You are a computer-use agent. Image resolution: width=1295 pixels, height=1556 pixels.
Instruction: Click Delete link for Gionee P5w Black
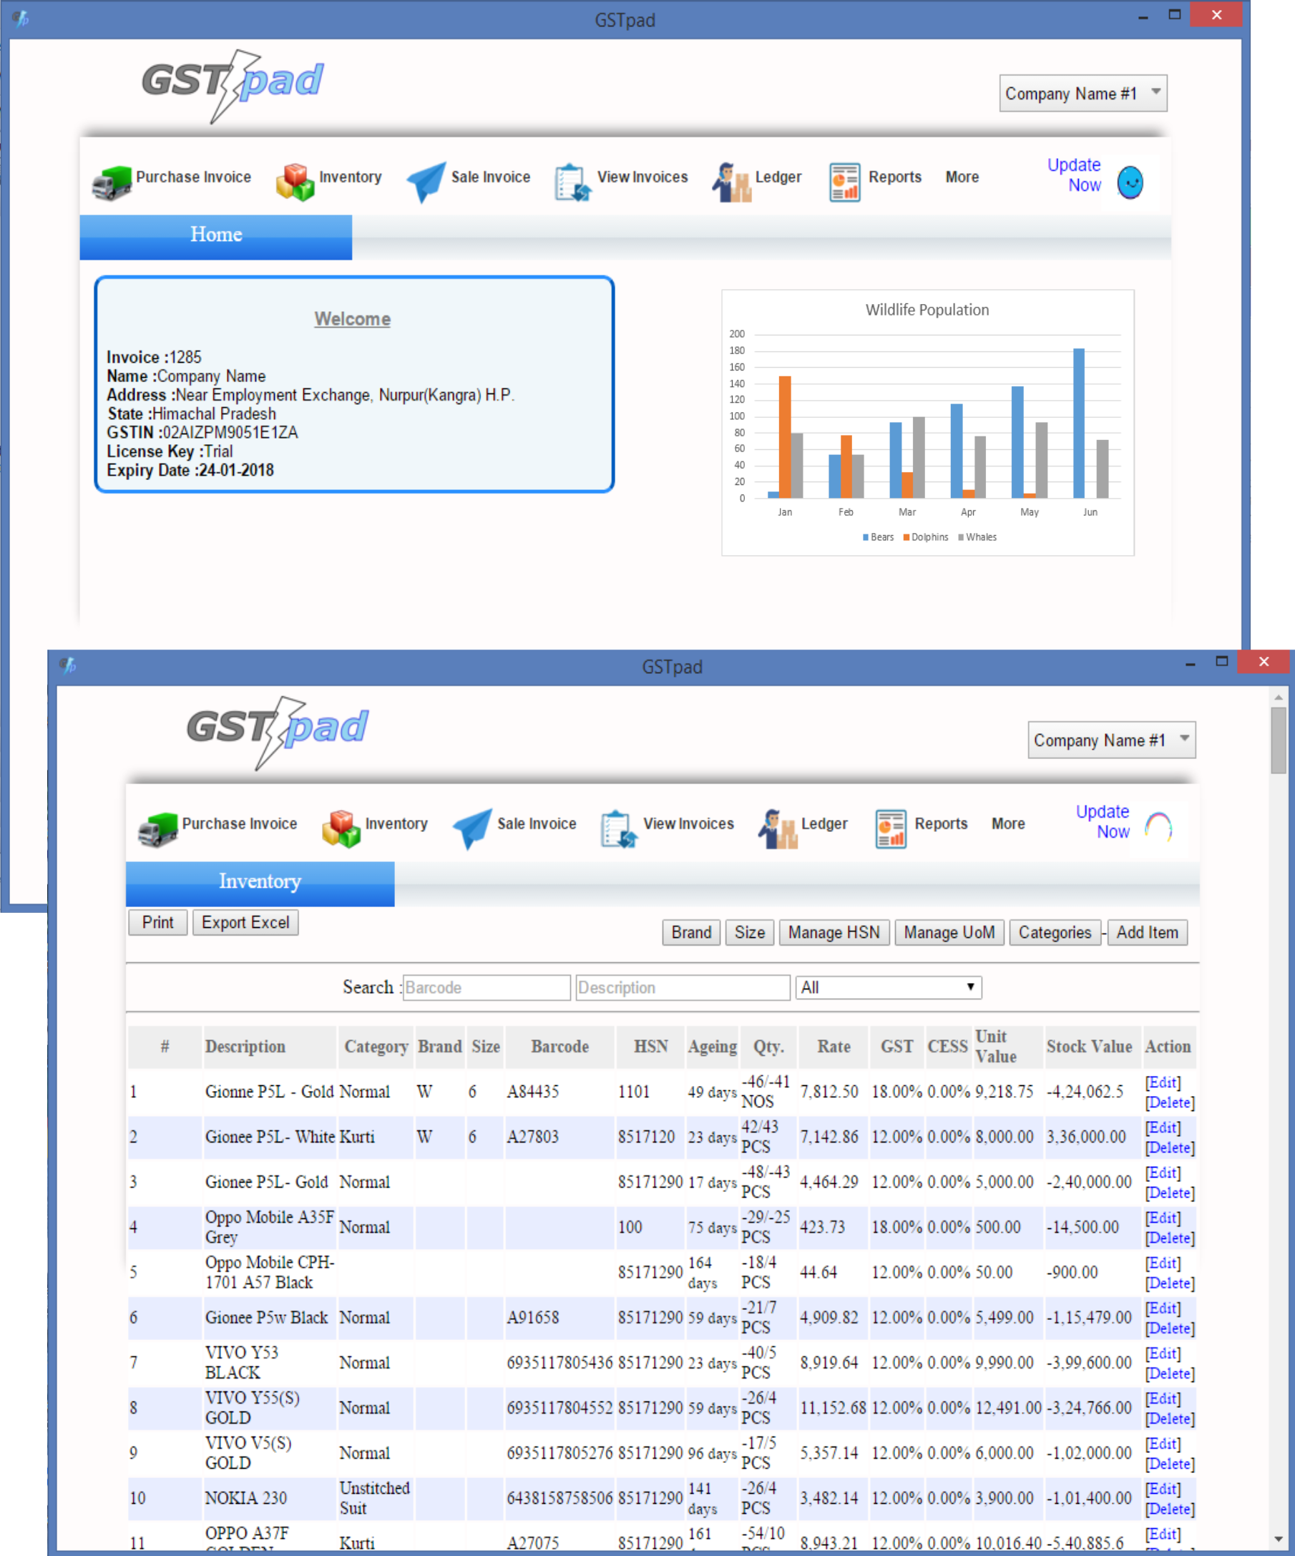pyautogui.click(x=1170, y=1328)
